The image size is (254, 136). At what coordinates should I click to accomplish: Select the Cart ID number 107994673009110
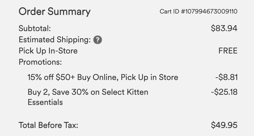pyautogui.click(x=209, y=11)
